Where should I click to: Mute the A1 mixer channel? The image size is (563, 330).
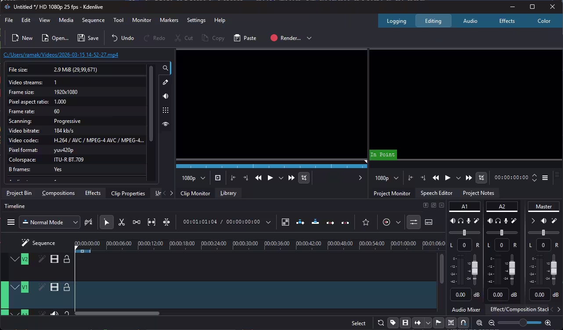coord(453,221)
